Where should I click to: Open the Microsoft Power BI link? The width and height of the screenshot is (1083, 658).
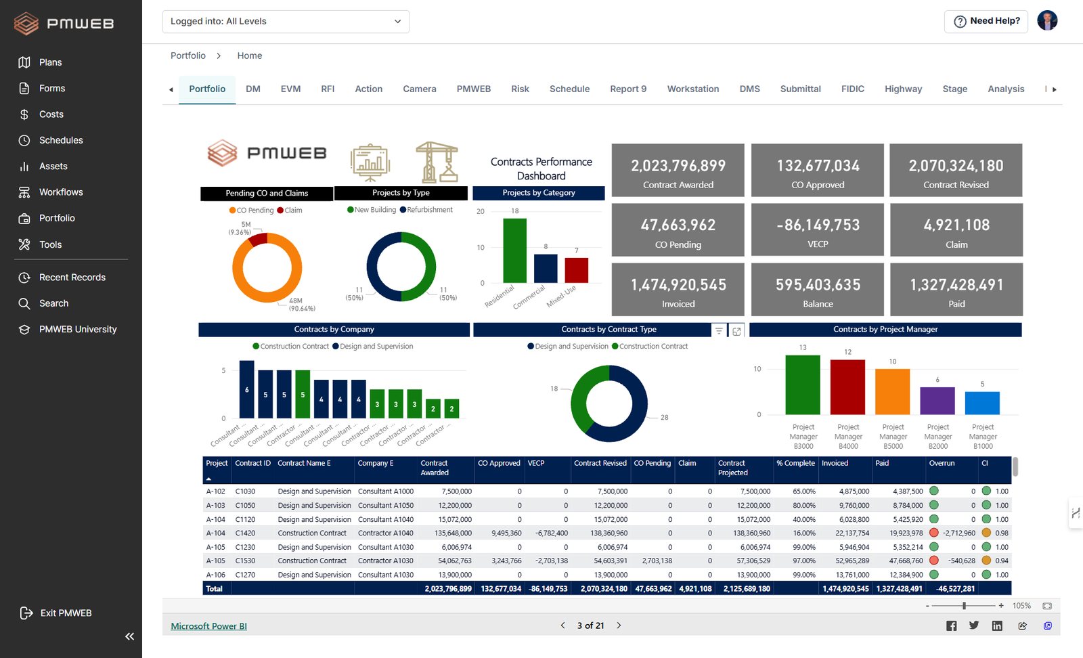[208, 626]
